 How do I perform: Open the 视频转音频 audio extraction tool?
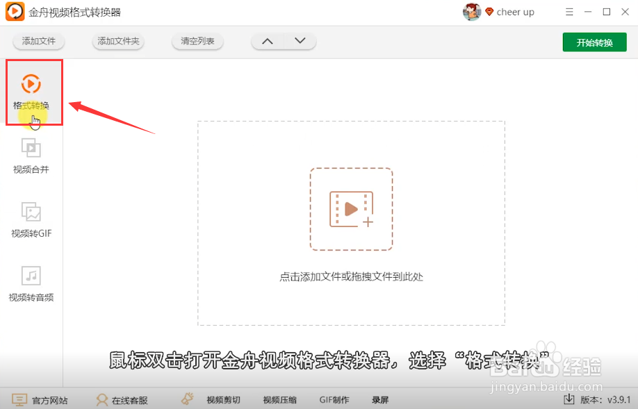click(31, 279)
